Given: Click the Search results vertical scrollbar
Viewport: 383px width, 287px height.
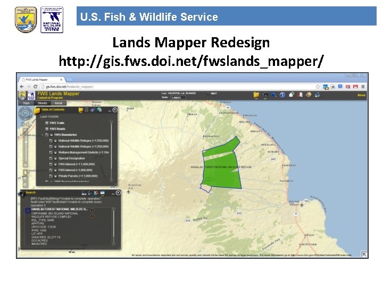Looking at the screenshot, I should [x=114, y=226].
